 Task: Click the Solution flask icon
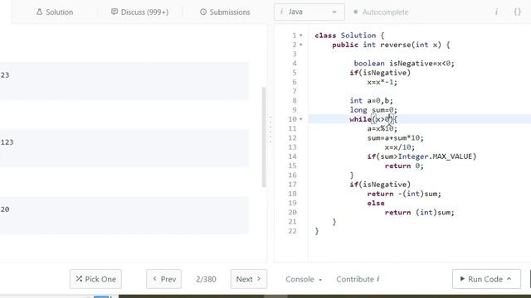(x=40, y=12)
